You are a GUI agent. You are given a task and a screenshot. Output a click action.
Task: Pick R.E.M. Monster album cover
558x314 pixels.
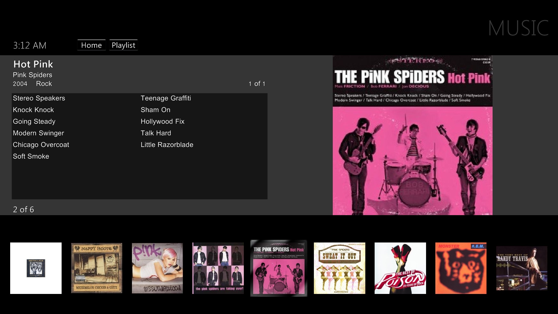[x=461, y=268]
